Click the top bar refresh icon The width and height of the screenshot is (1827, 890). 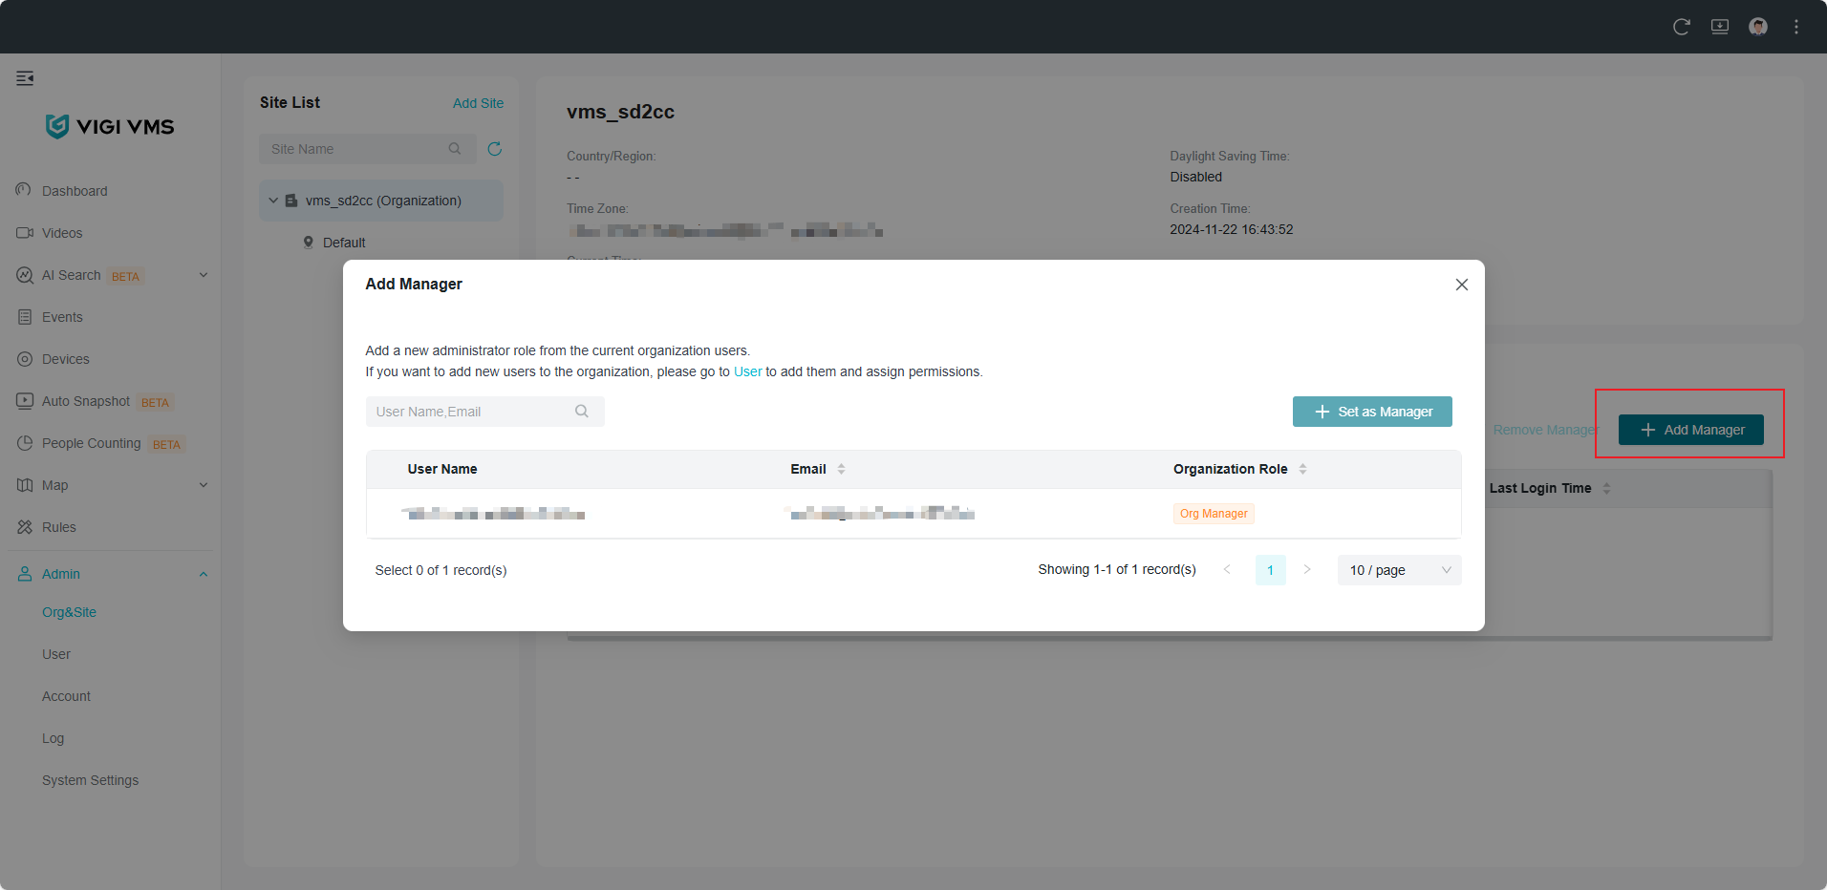pyautogui.click(x=1682, y=27)
